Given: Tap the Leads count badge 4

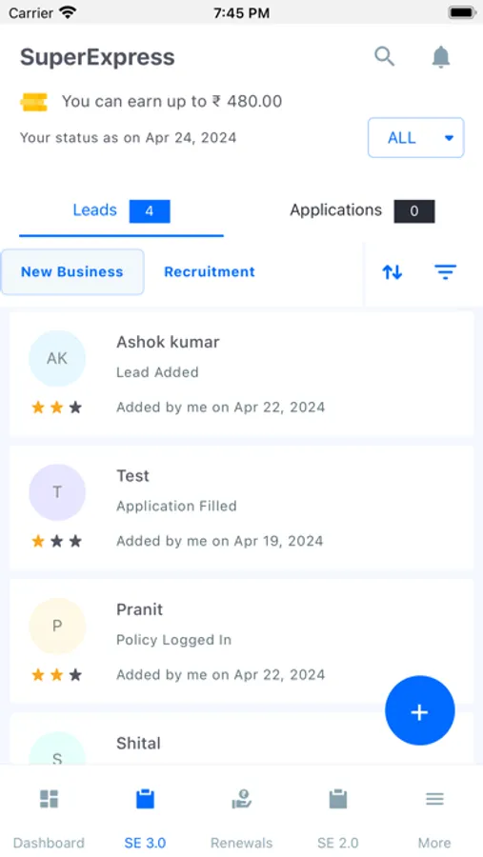Looking at the screenshot, I should pos(150,211).
